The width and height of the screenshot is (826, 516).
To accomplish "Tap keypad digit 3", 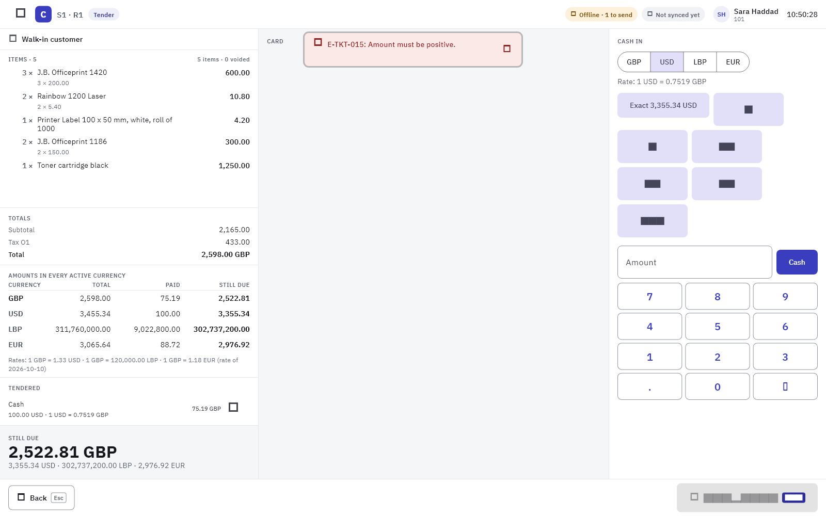I will (x=785, y=357).
